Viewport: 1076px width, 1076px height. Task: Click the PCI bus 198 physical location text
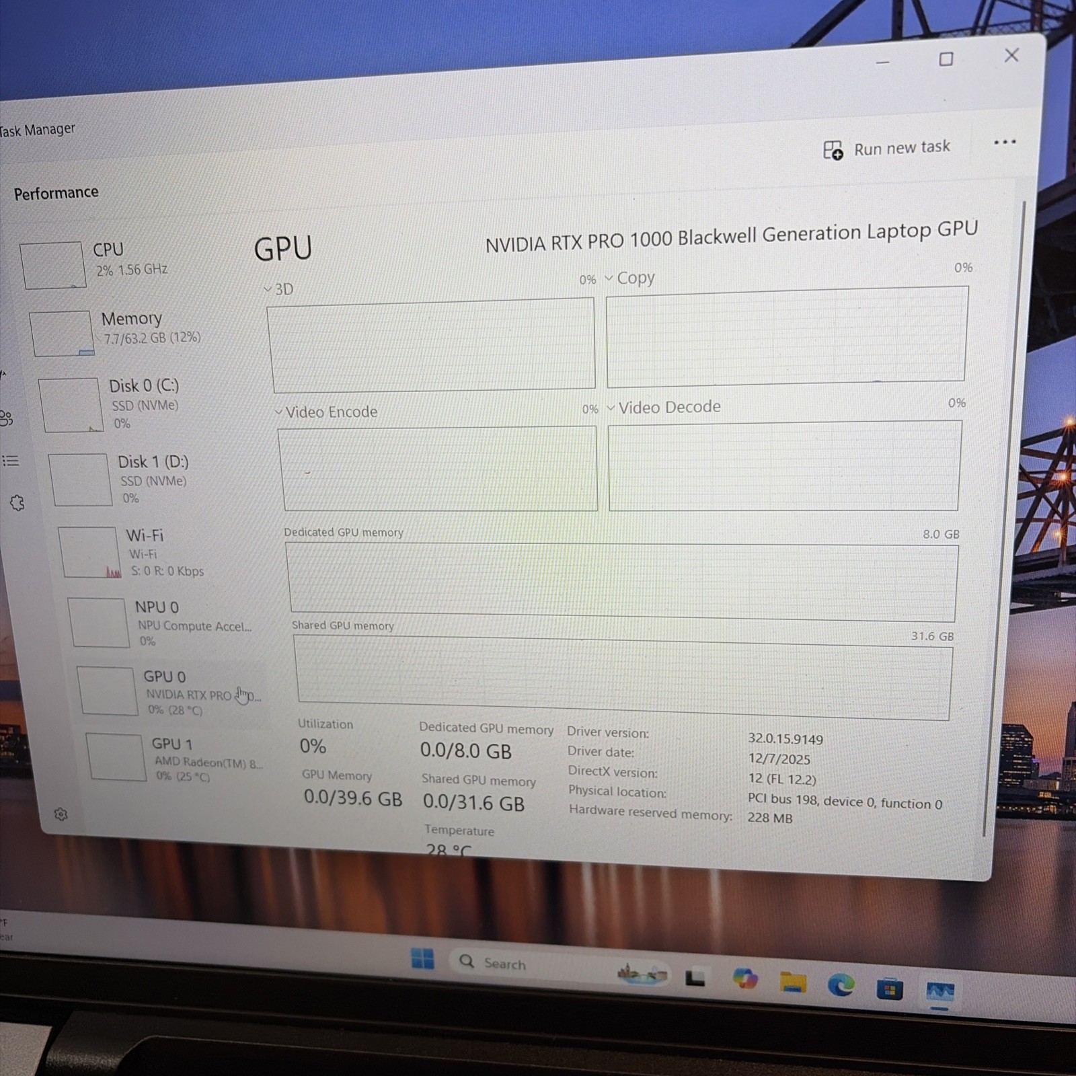[845, 802]
